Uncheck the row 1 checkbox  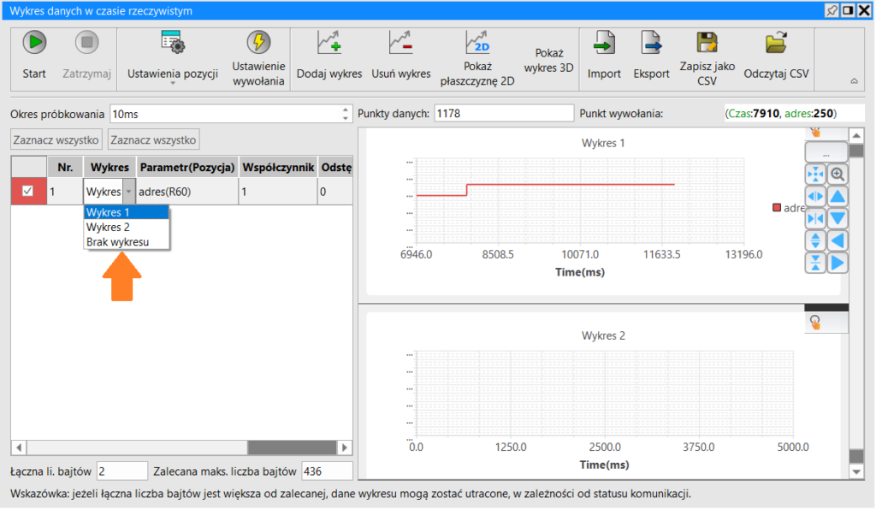click(27, 191)
